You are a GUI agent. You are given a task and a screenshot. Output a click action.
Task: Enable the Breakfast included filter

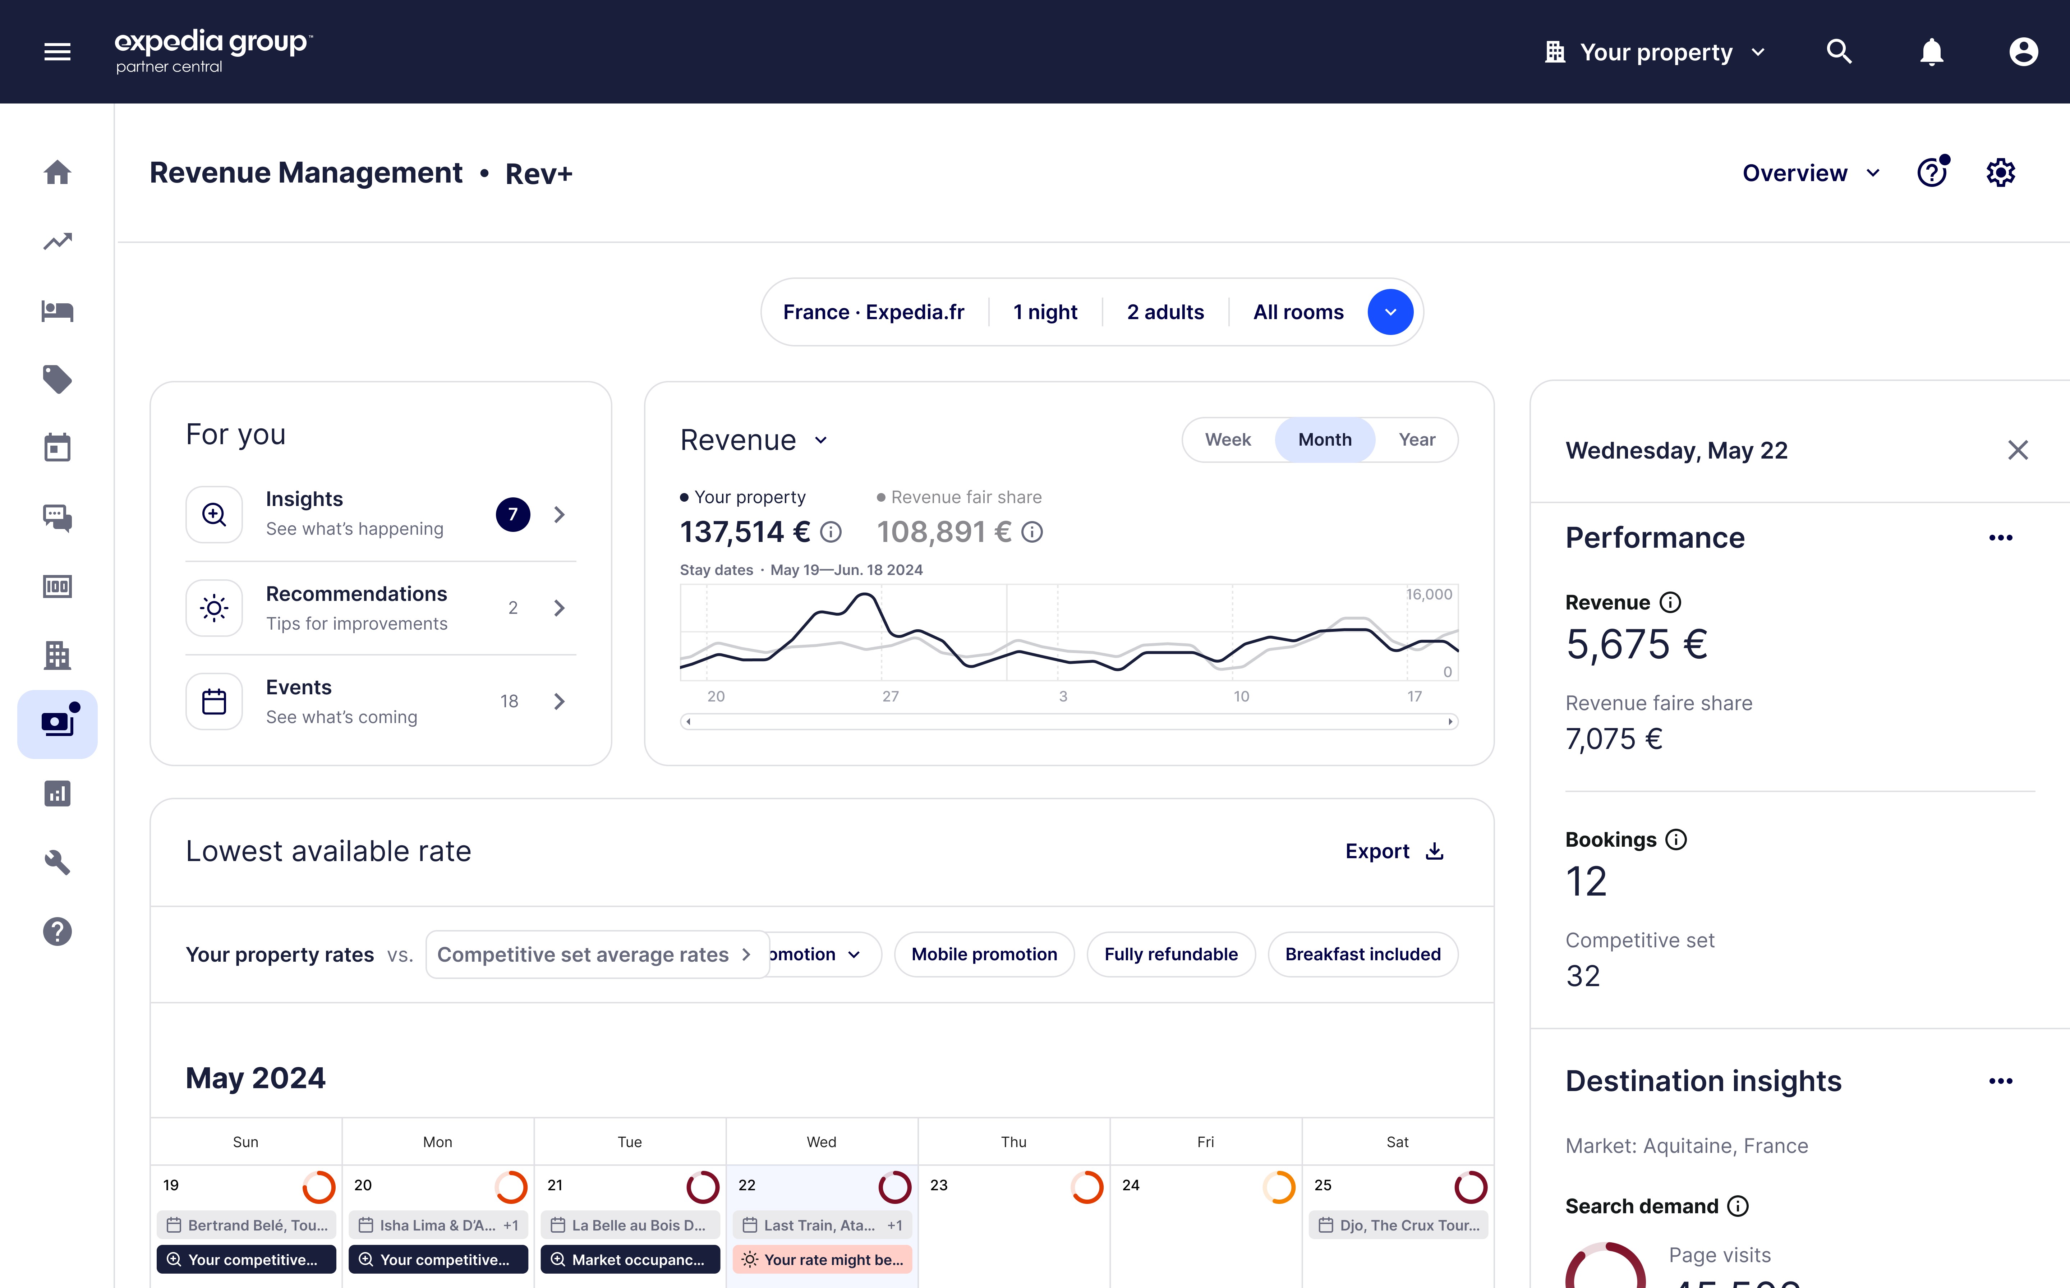tap(1362, 954)
